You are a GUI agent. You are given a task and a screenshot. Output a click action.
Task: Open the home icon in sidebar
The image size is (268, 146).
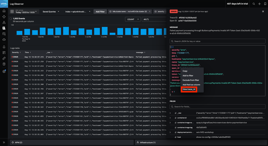point(4,11)
